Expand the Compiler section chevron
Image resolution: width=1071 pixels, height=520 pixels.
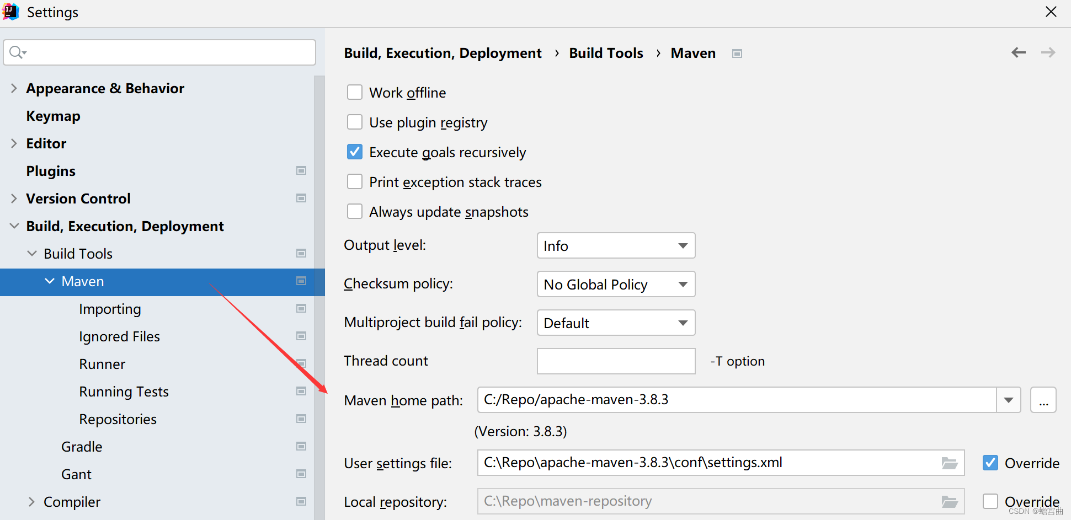click(32, 502)
